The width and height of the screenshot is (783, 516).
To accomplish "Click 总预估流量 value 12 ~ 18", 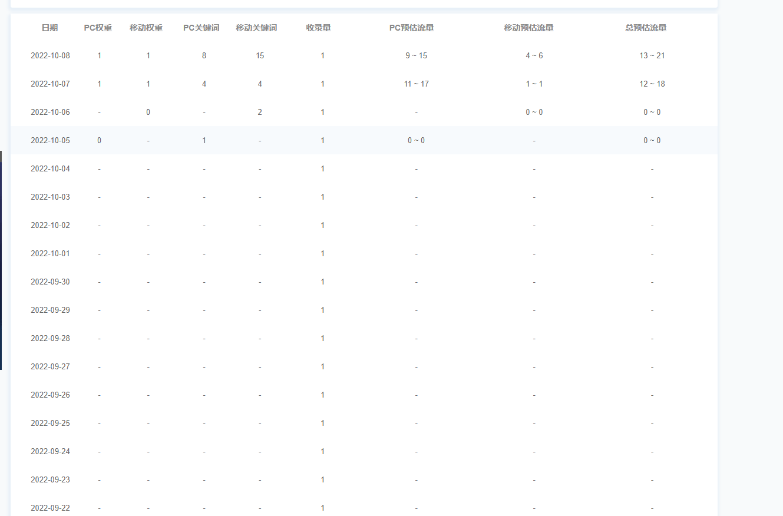I will click(x=652, y=84).
